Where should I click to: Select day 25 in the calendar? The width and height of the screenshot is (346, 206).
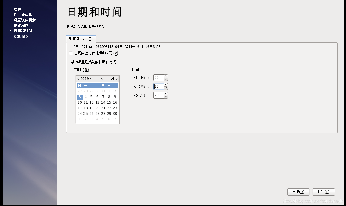86,114
